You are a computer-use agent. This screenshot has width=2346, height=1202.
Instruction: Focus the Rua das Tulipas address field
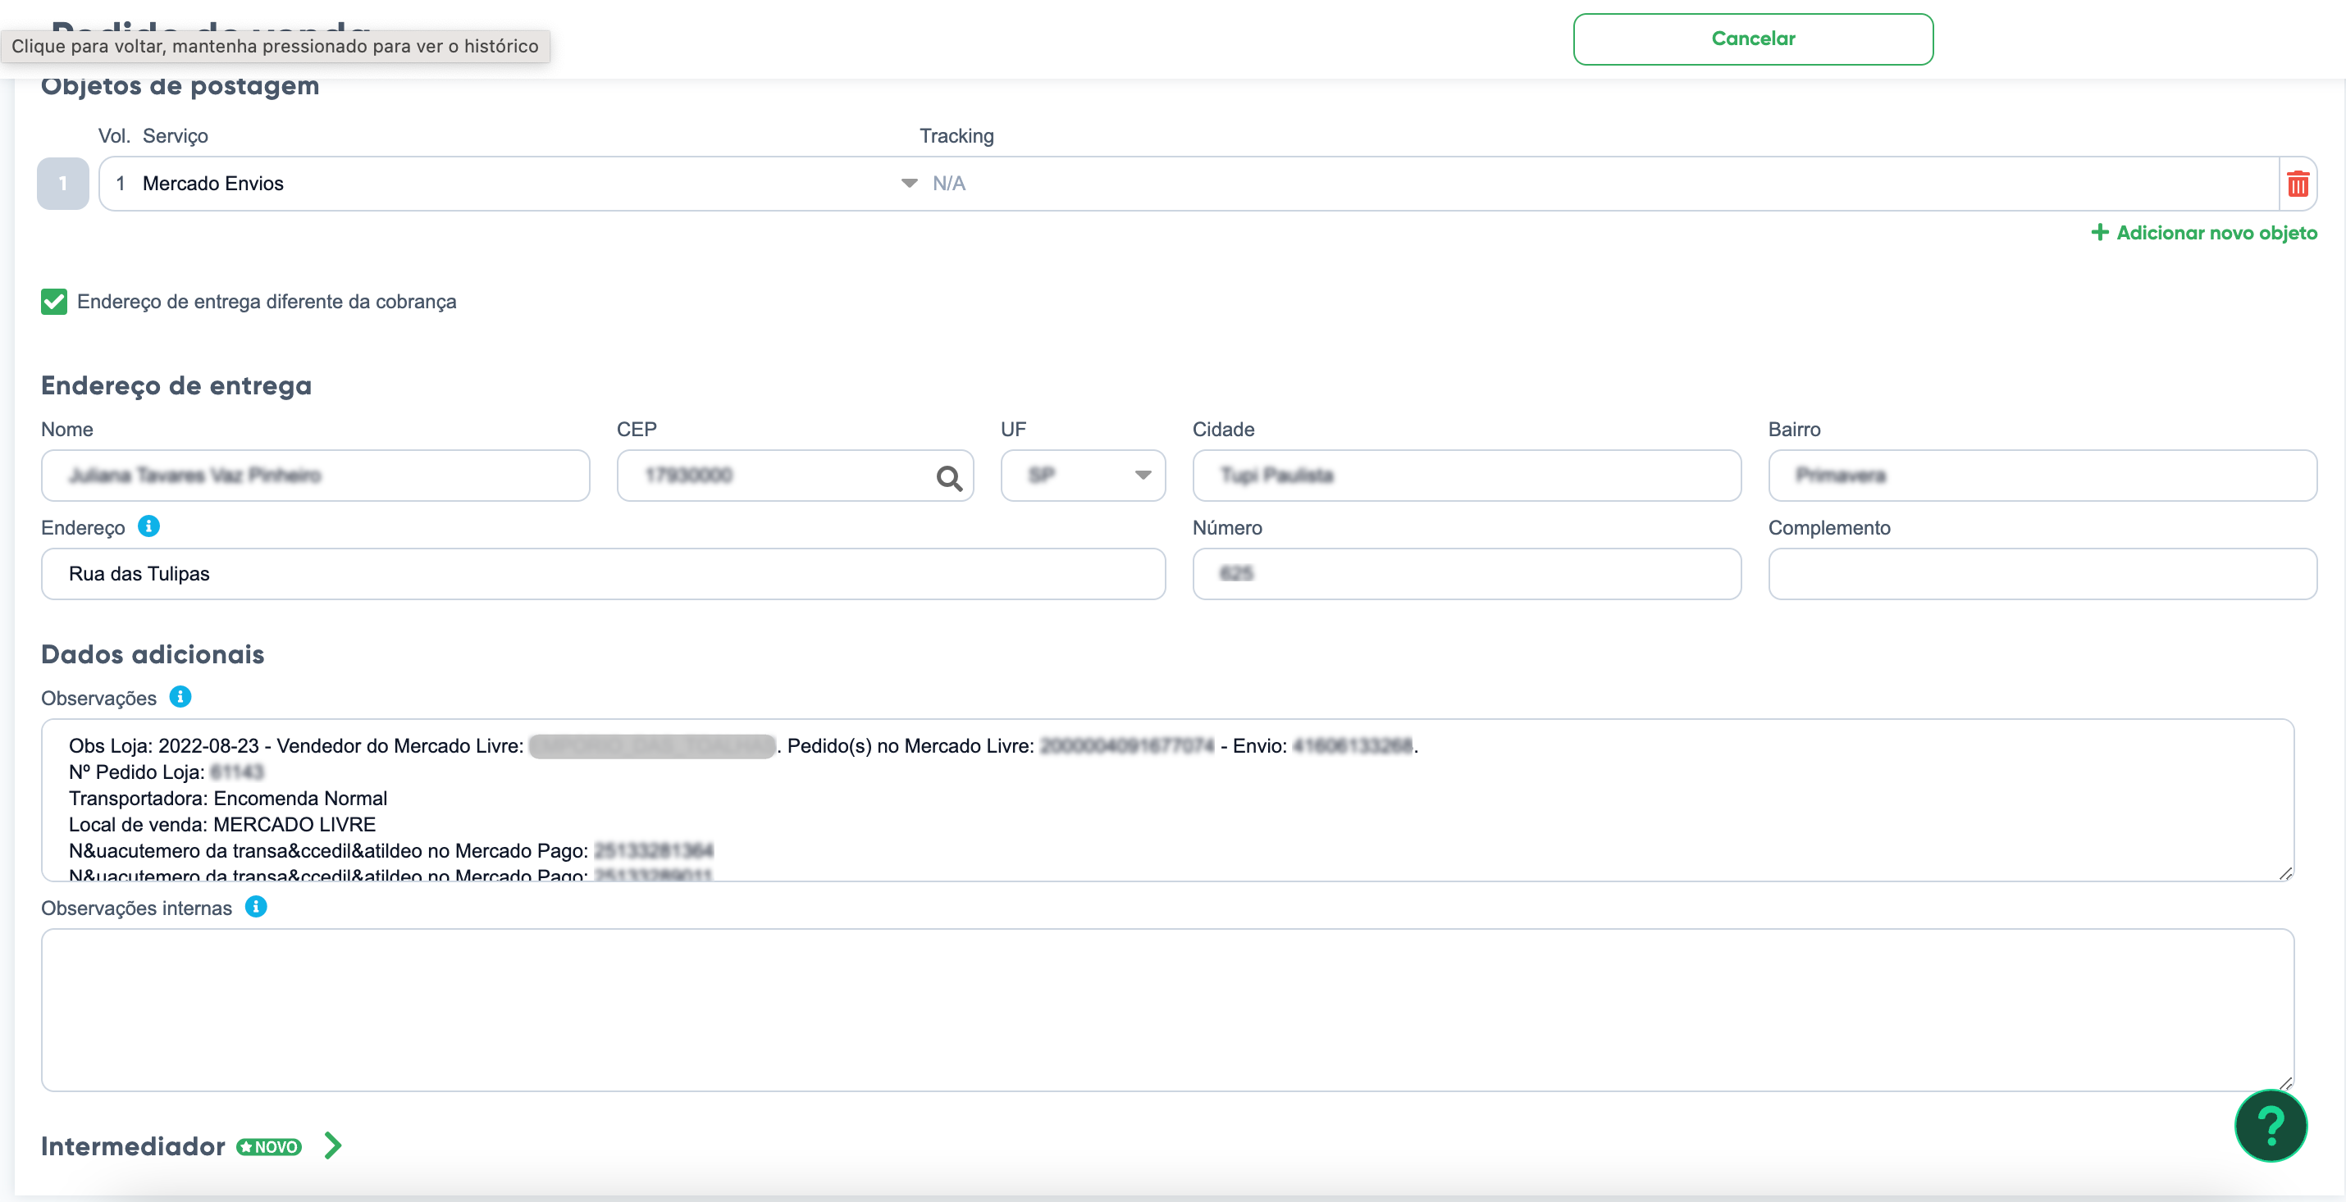[603, 574]
